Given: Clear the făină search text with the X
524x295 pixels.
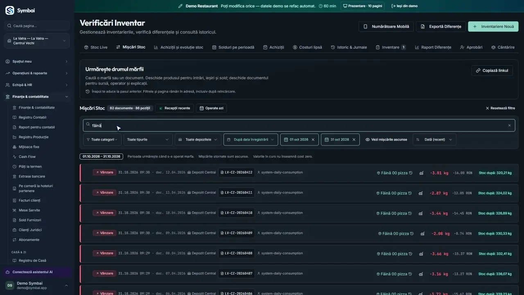Looking at the screenshot, I should 509,125.
